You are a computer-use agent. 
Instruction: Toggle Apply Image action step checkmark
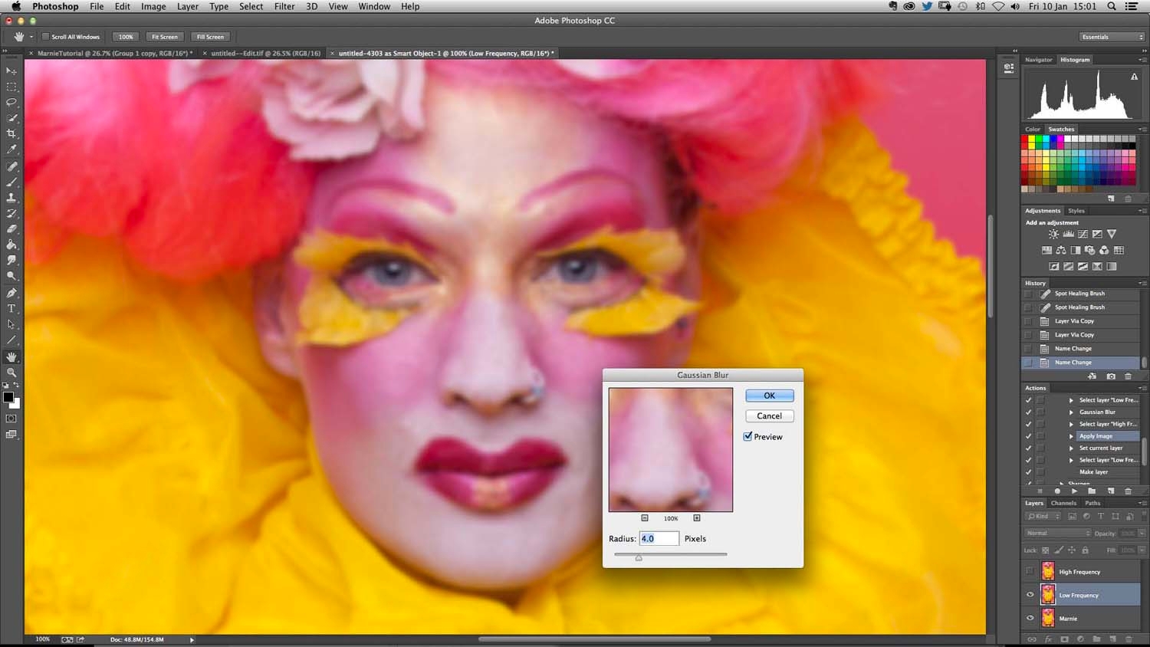click(1028, 436)
